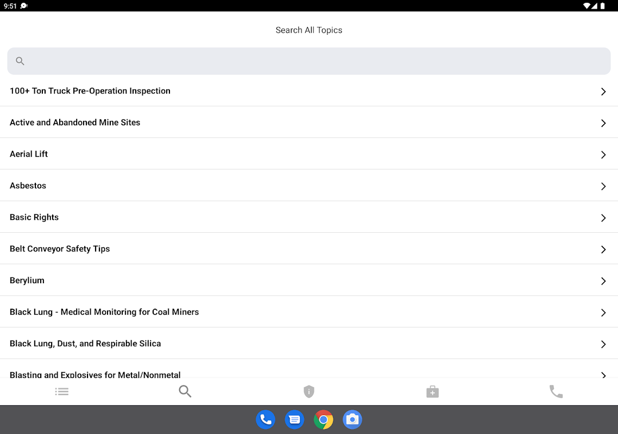Select the Berylium topic

309,280
